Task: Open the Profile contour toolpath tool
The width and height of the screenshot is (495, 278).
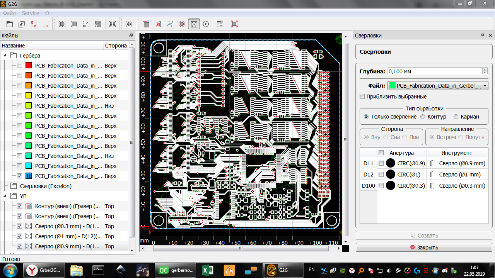Action: [146, 24]
